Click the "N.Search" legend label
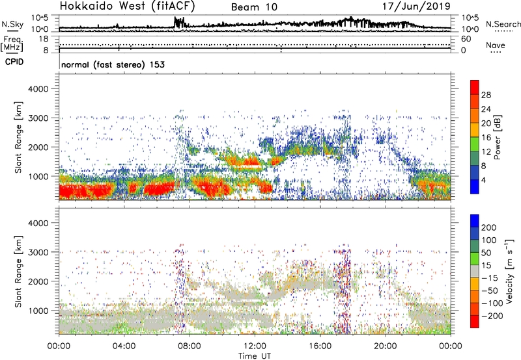Viewport: 521px width, 360px height. (x=503, y=24)
